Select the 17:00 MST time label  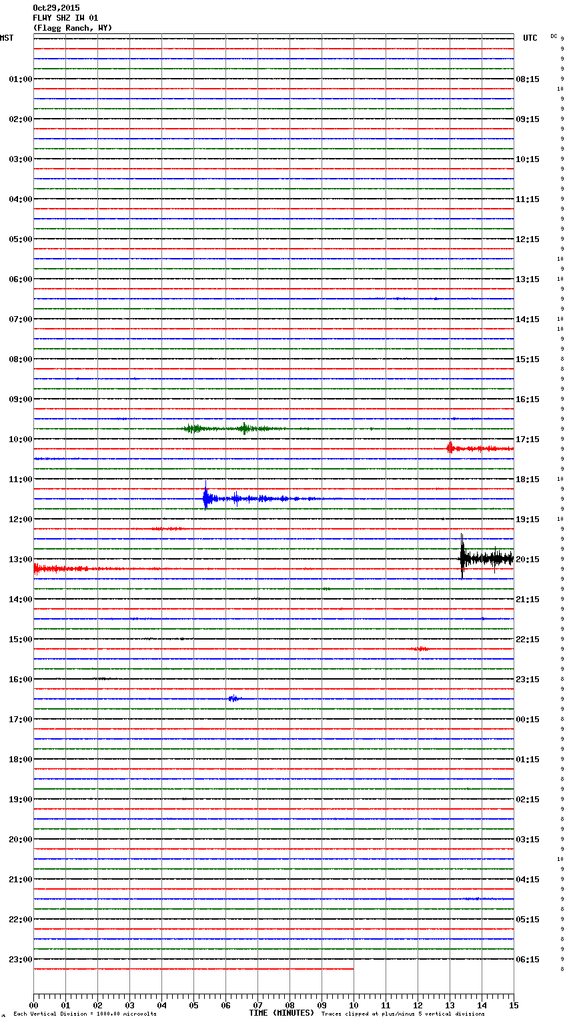(x=20, y=720)
